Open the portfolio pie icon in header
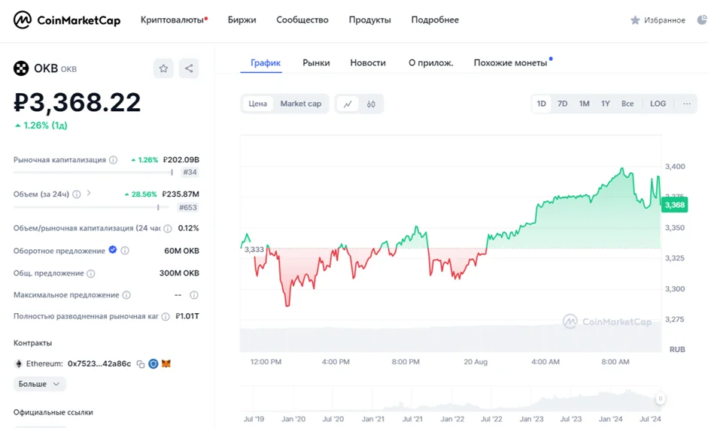Screen dimensions: 708x428 coord(702,20)
